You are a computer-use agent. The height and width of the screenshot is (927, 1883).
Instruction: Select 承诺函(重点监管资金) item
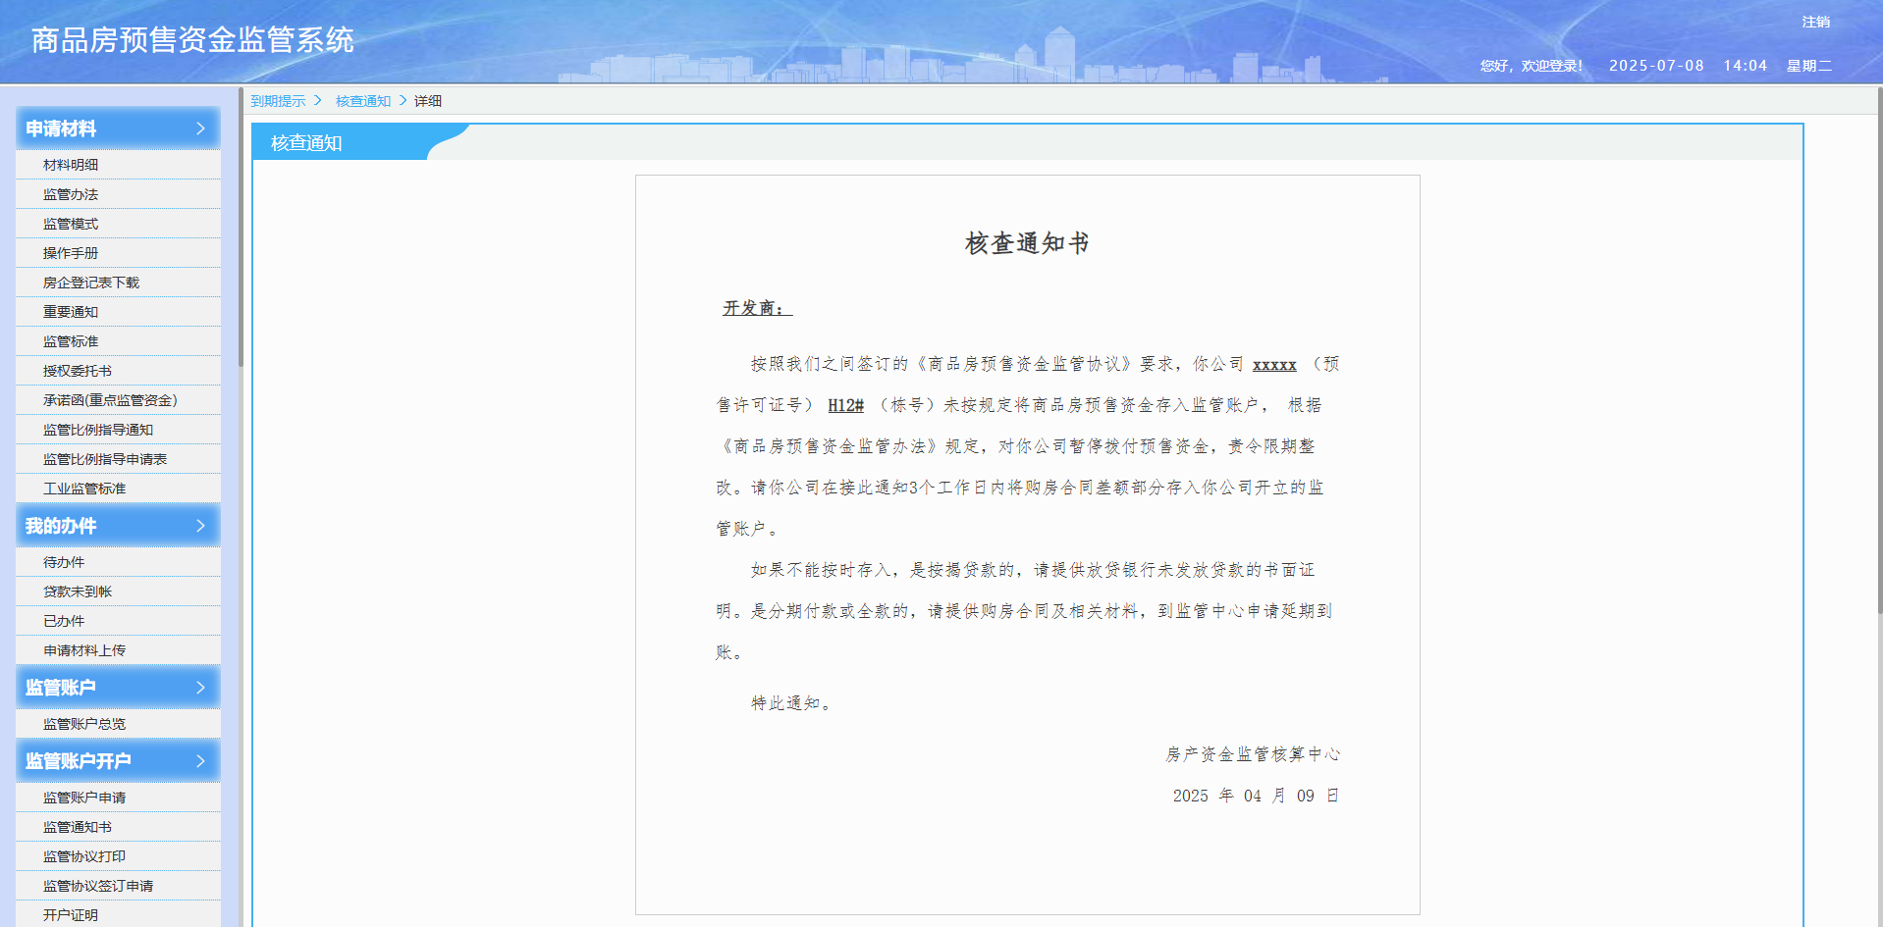pos(110,400)
